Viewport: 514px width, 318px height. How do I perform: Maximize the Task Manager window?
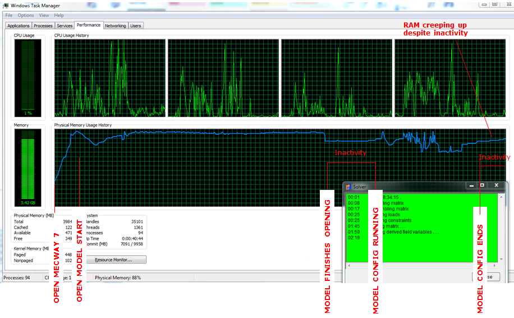click(x=495, y=4)
